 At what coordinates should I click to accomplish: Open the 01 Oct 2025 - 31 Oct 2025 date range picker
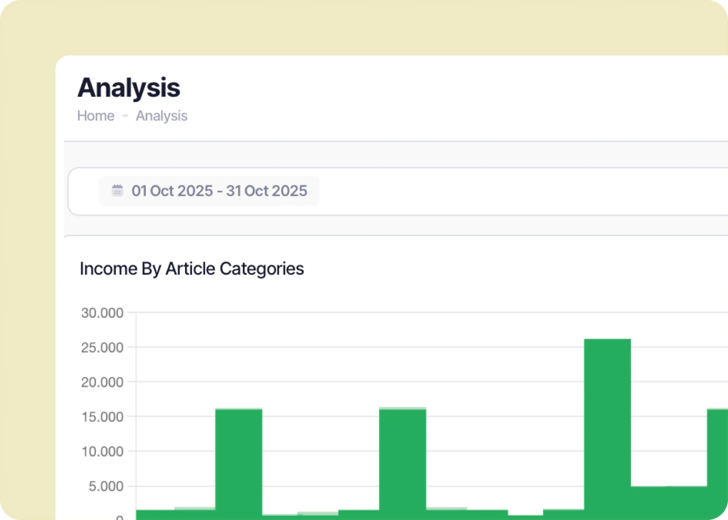[209, 191]
